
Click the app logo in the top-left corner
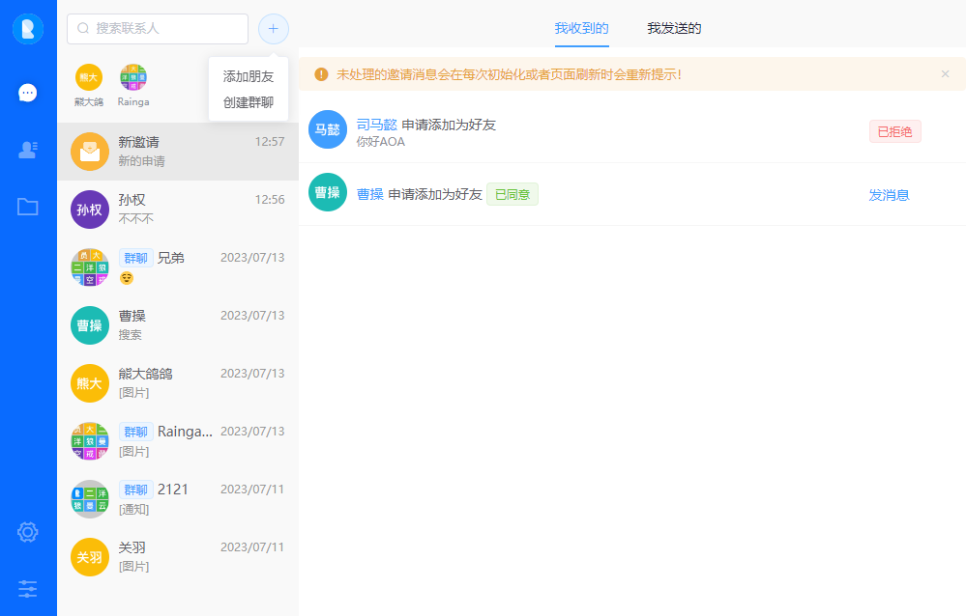tap(28, 28)
